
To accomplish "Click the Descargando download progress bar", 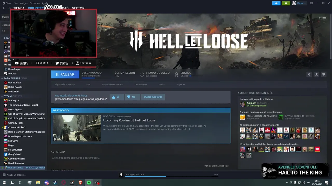I will pos(96,78).
